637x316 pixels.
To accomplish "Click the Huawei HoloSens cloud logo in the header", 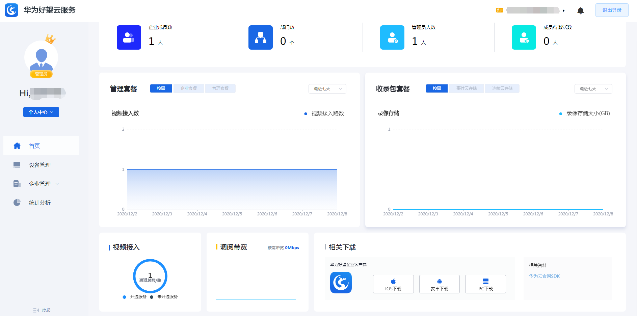I will pos(11,10).
